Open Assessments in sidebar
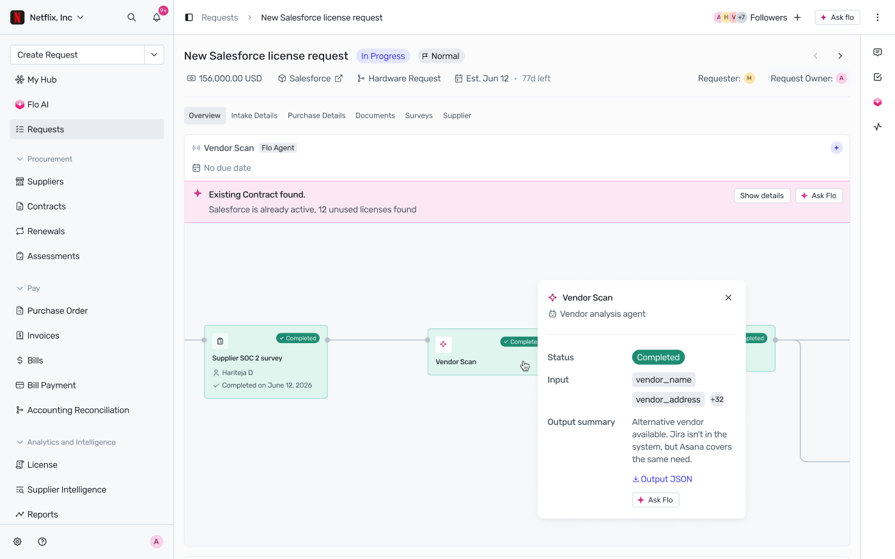The width and height of the screenshot is (895, 559). tap(87, 257)
